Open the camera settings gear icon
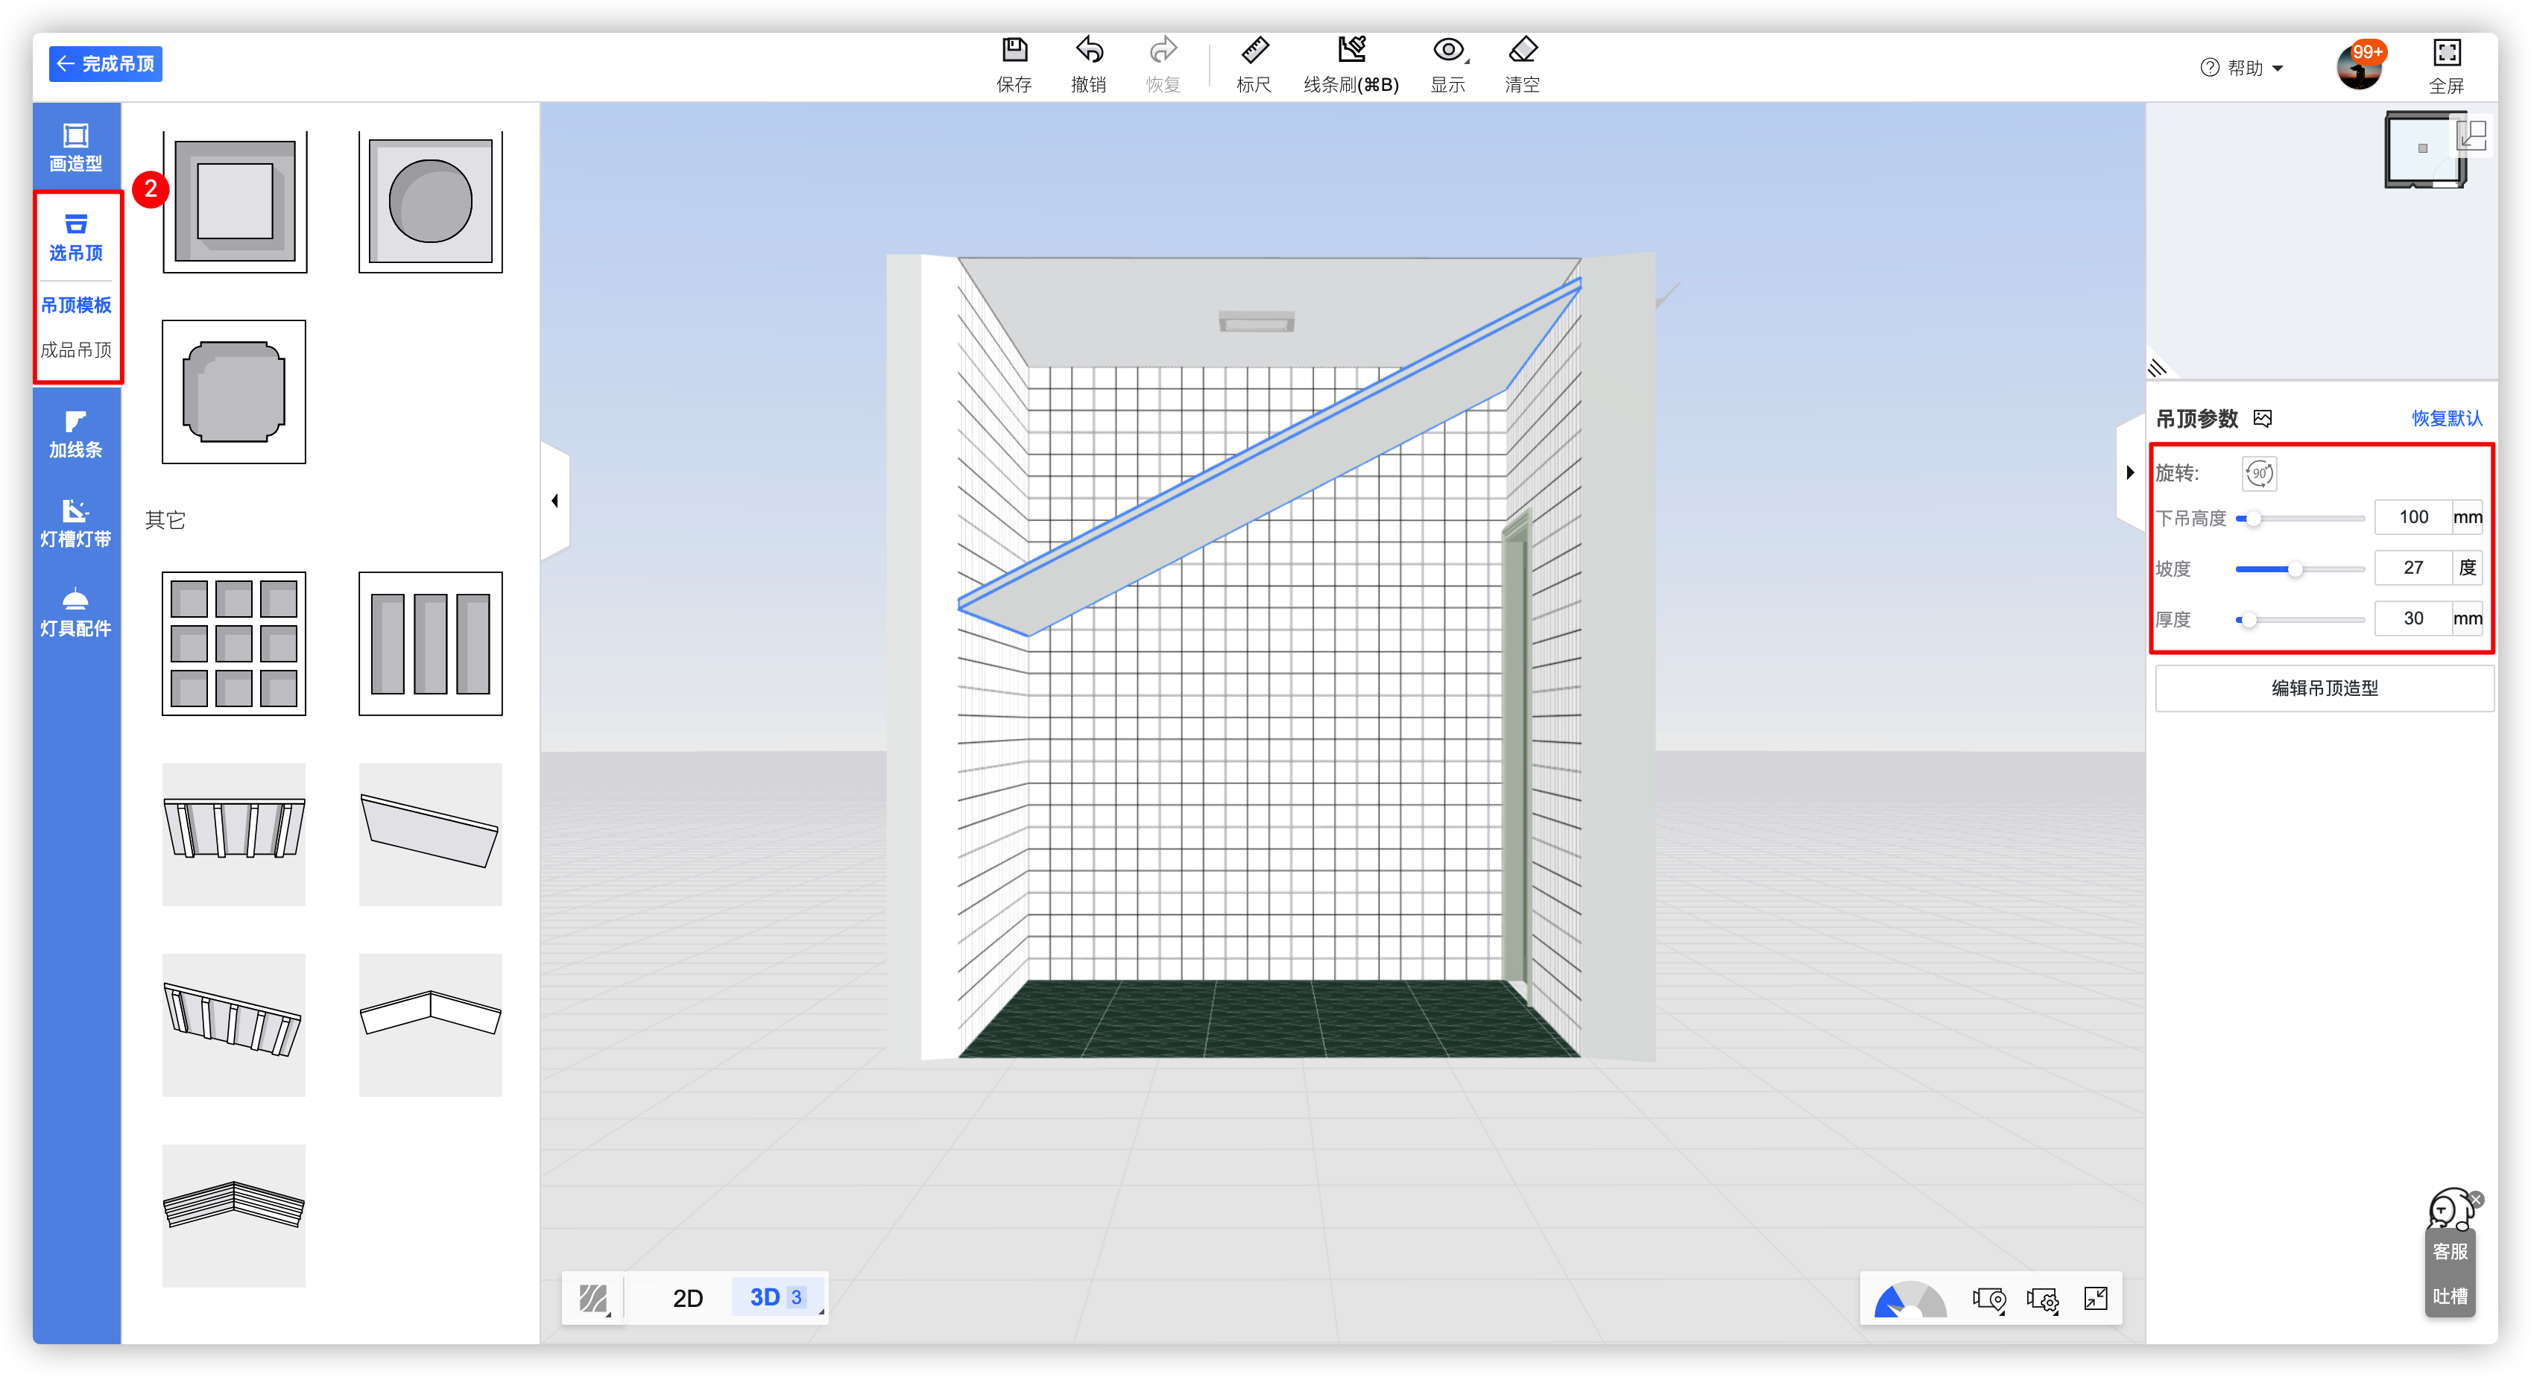The height and width of the screenshot is (1377, 2531). [2043, 1300]
